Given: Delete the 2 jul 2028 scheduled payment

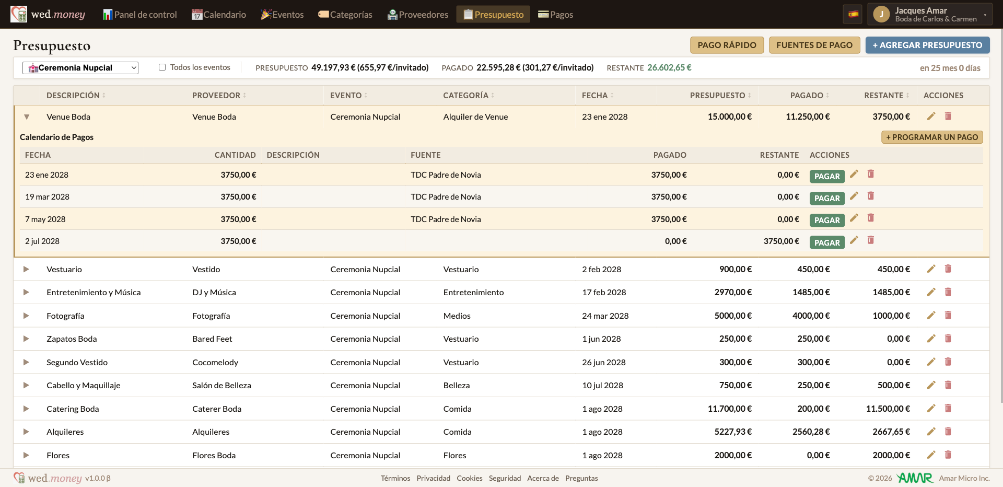Looking at the screenshot, I should pos(871,240).
